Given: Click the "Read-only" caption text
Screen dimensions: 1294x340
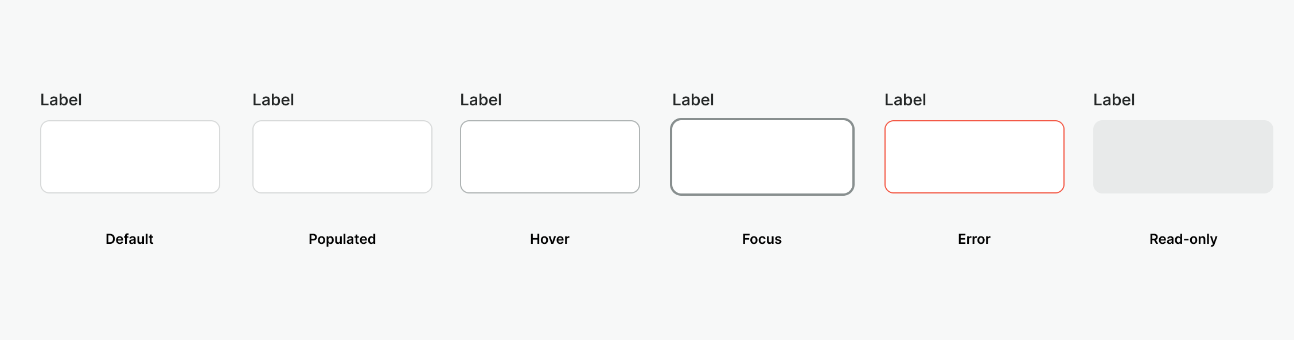Looking at the screenshot, I should pos(1183,239).
